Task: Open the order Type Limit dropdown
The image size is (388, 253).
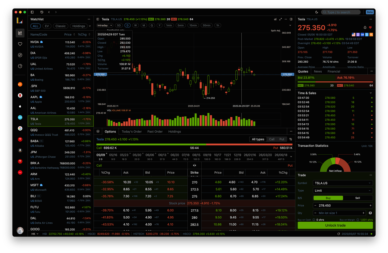Action: pyautogui.click(x=343, y=190)
